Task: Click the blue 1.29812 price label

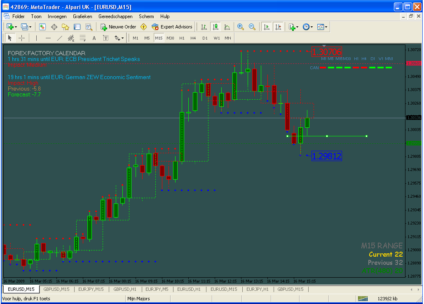Action: (x=327, y=156)
